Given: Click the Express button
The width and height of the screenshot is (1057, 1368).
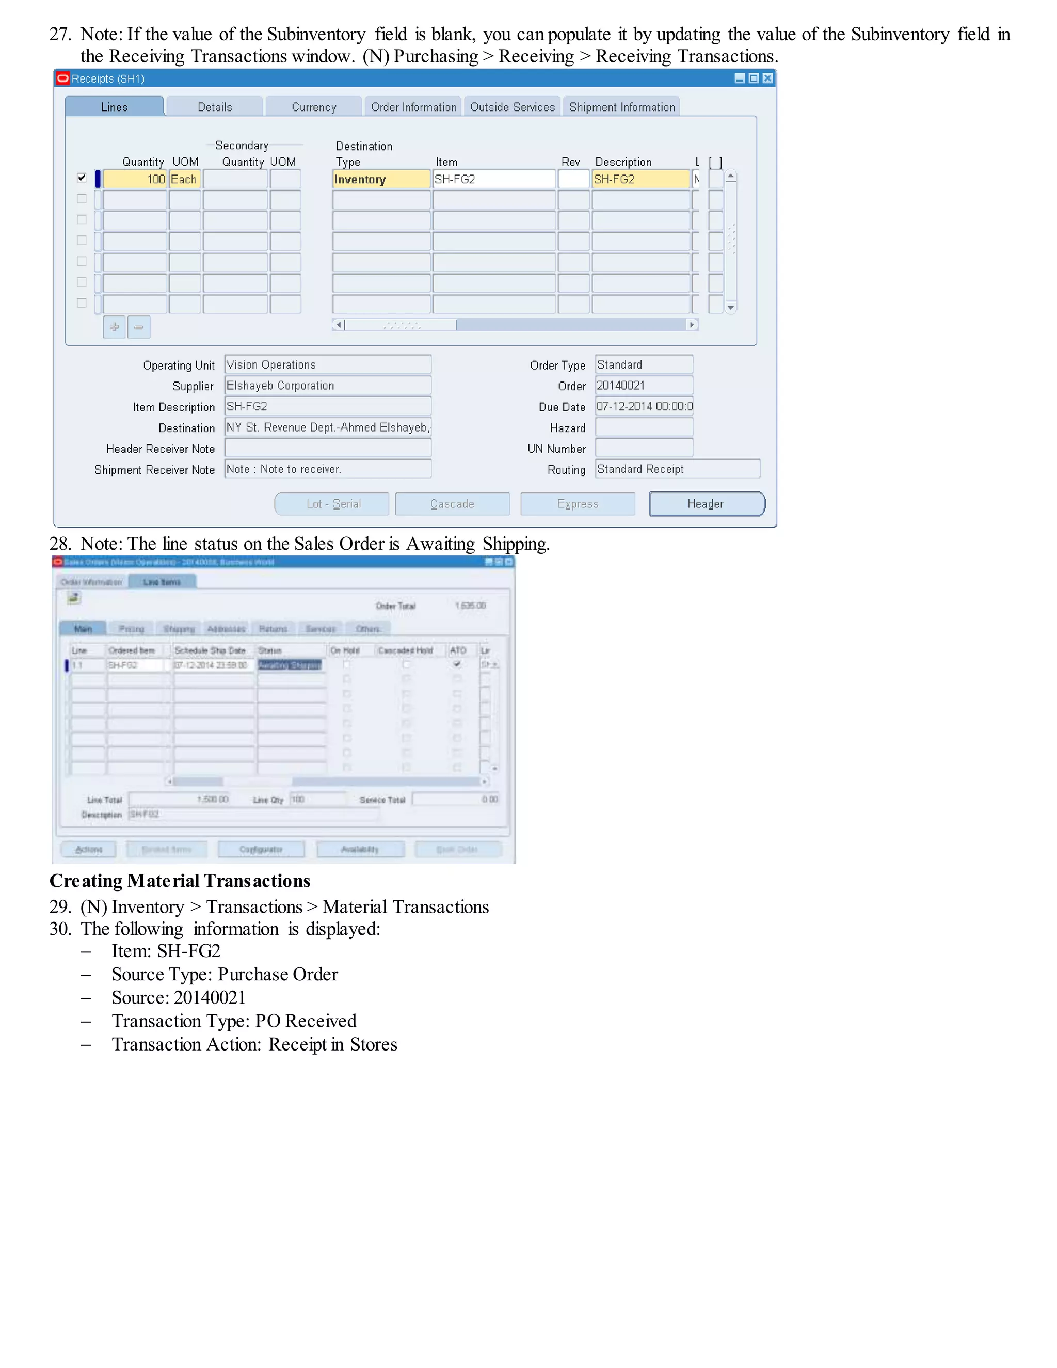Looking at the screenshot, I should 578,504.
